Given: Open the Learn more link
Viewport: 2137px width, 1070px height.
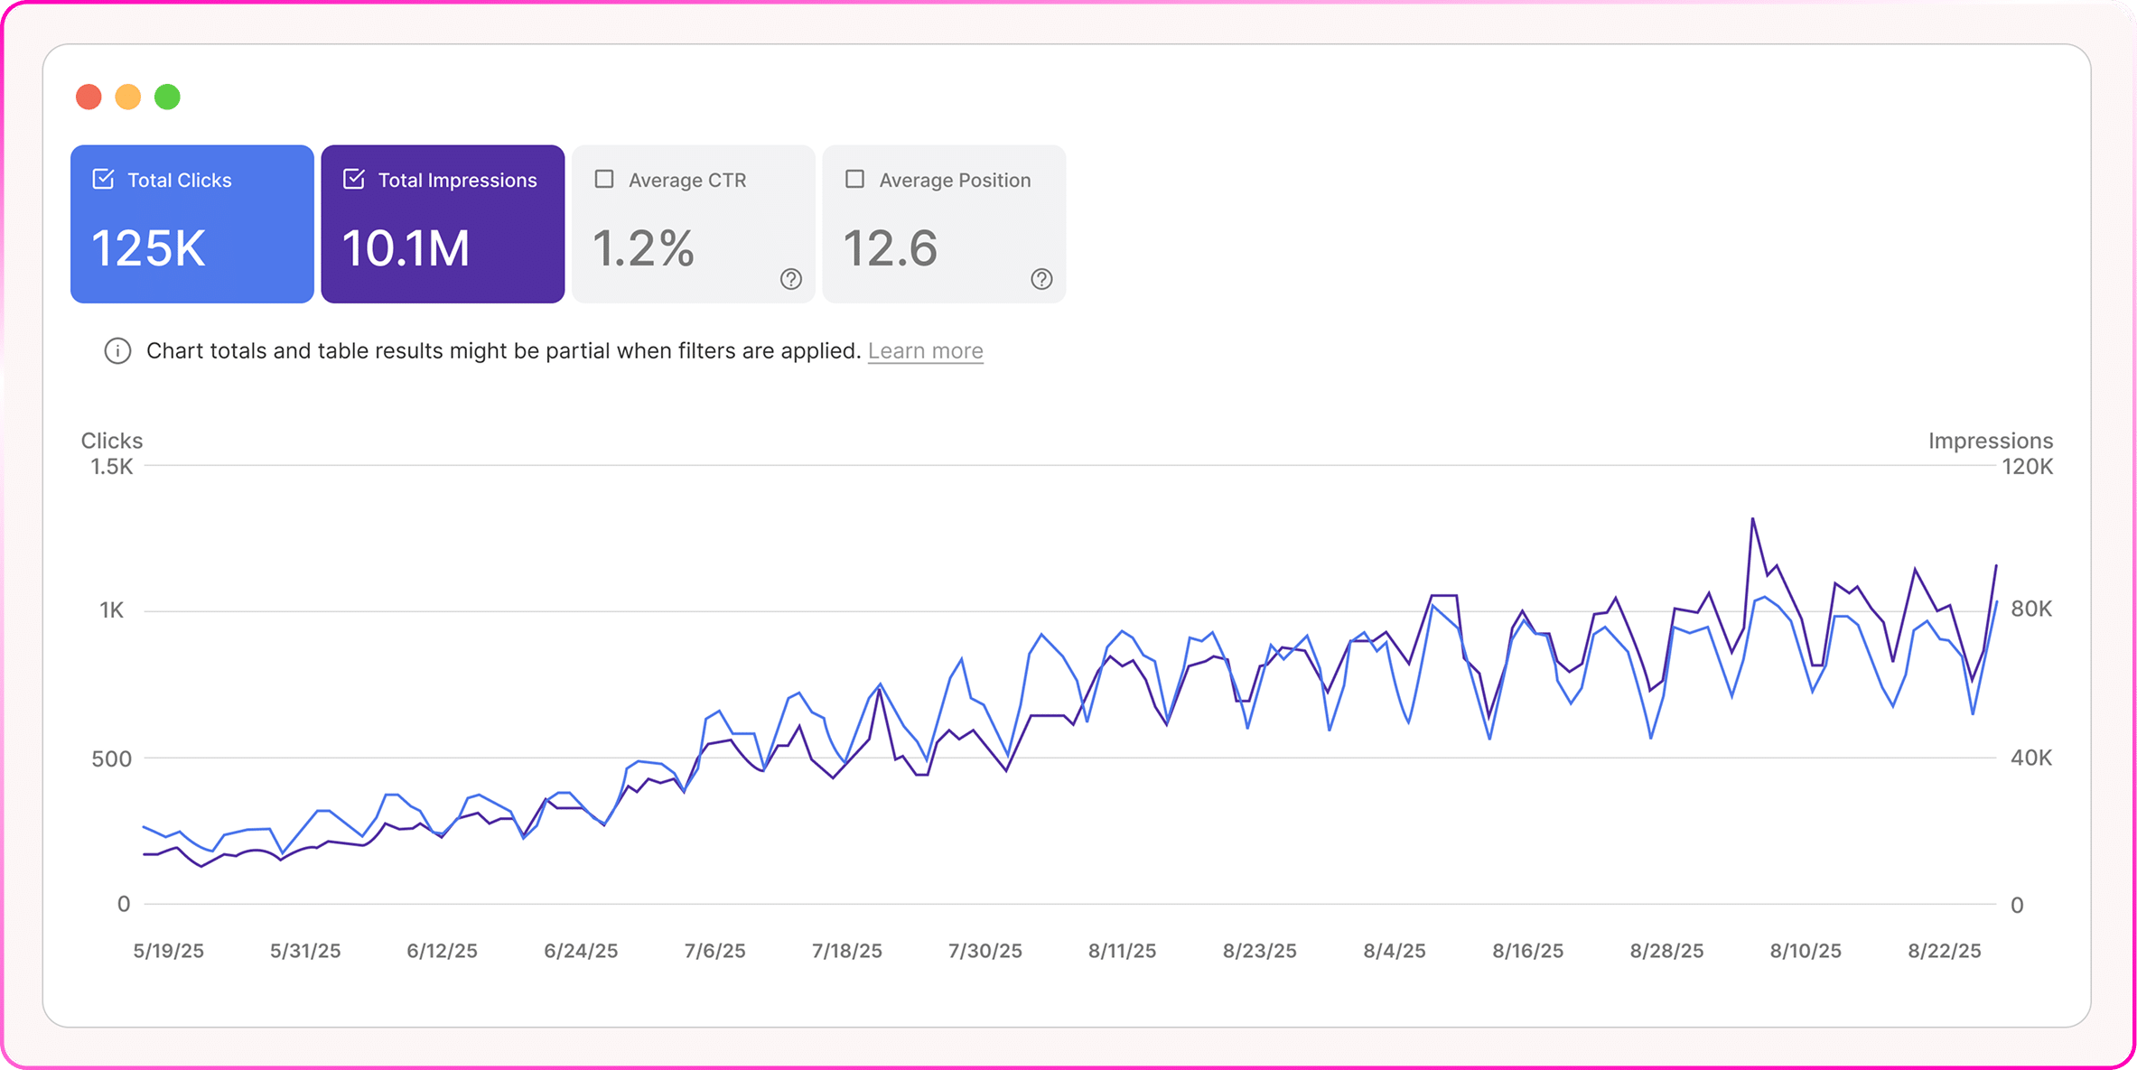Looking at the screenshot, I should coord(925,350).
